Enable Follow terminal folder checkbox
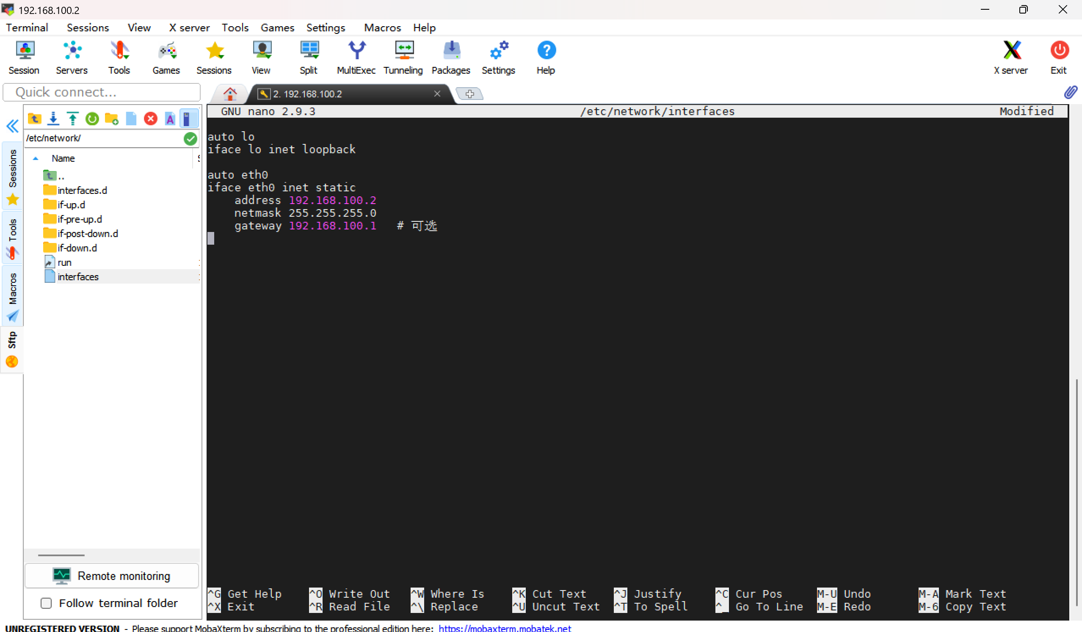The height and width of the screenshot is (632, 1082). click(x=46, y=603)
